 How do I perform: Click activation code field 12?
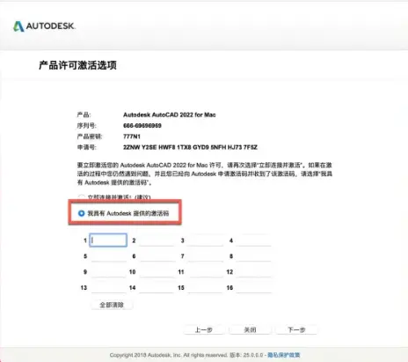click(254, 272)
